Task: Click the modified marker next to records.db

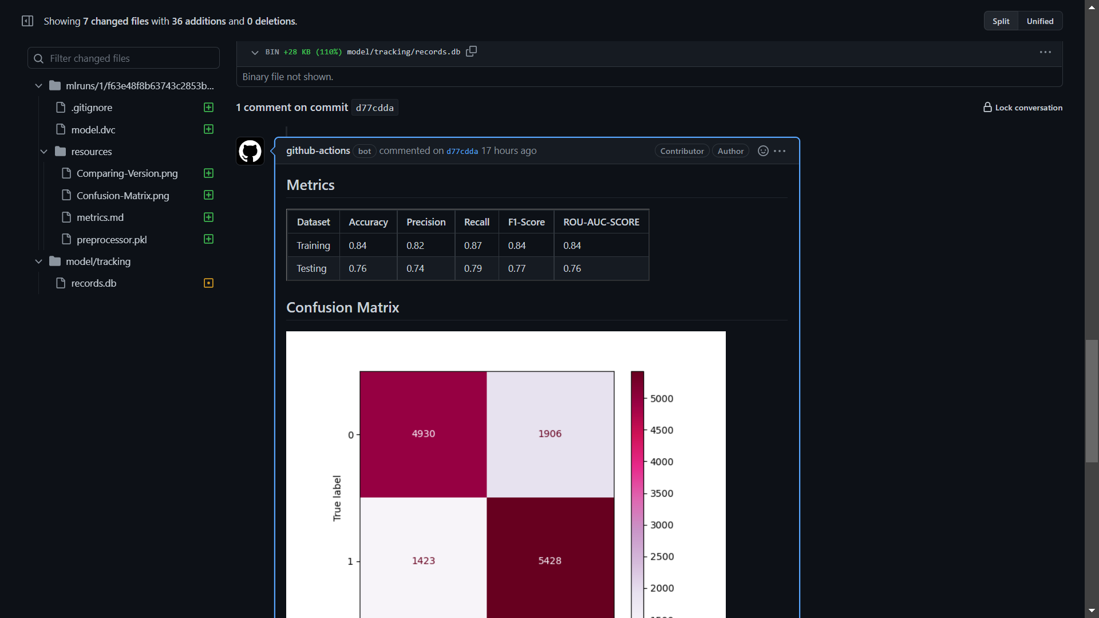Action: coord(208,283)
